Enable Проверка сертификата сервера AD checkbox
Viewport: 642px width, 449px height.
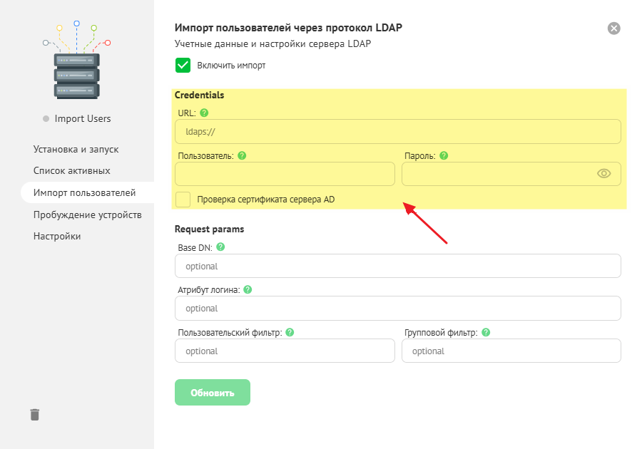183,200
